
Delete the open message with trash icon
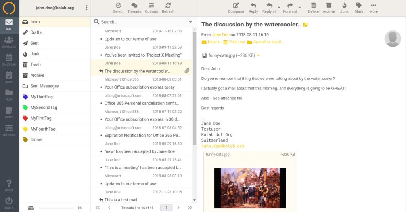[313, 8]
